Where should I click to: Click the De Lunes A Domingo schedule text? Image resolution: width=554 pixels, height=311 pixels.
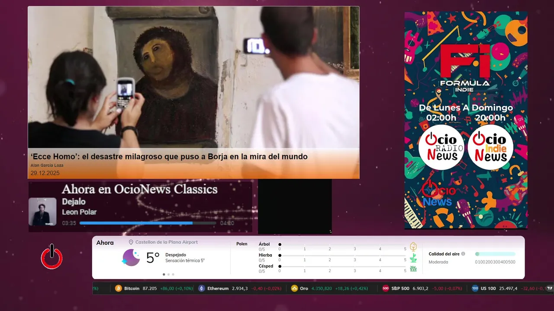click(466, 108)
